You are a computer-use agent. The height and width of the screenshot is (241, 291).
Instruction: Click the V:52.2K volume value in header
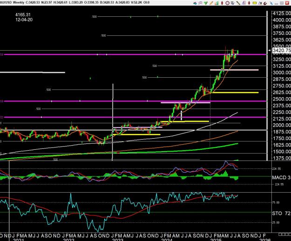[136, 2]
